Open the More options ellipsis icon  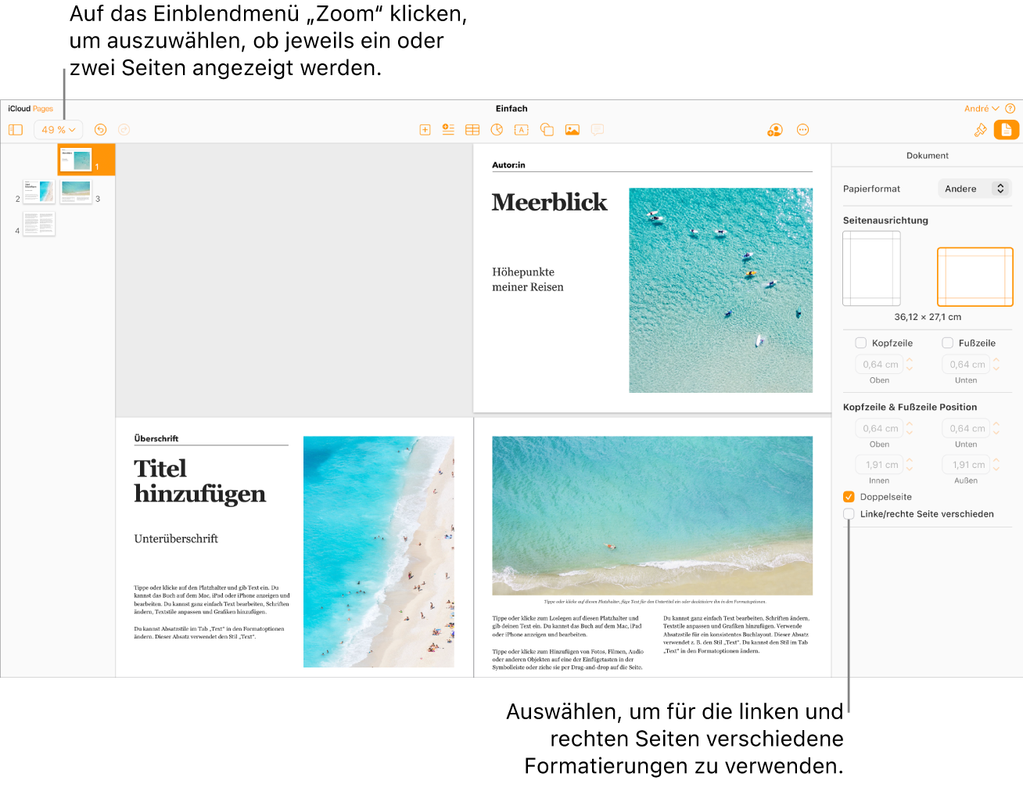(802, 130)
